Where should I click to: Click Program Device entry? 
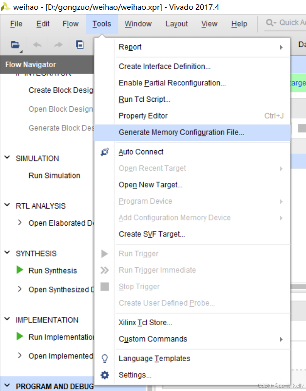pyautogui.click(x=192, y=201)
